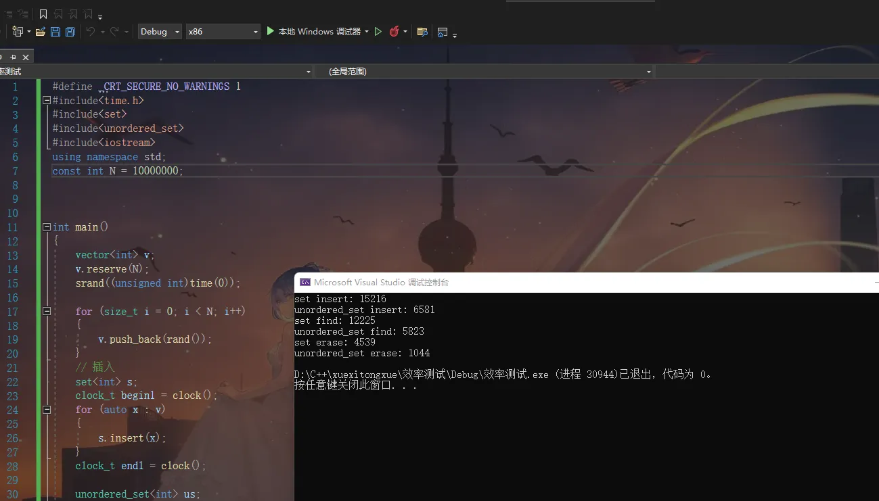
Task: Click line number 15 in the gutter
Action: 12,283
